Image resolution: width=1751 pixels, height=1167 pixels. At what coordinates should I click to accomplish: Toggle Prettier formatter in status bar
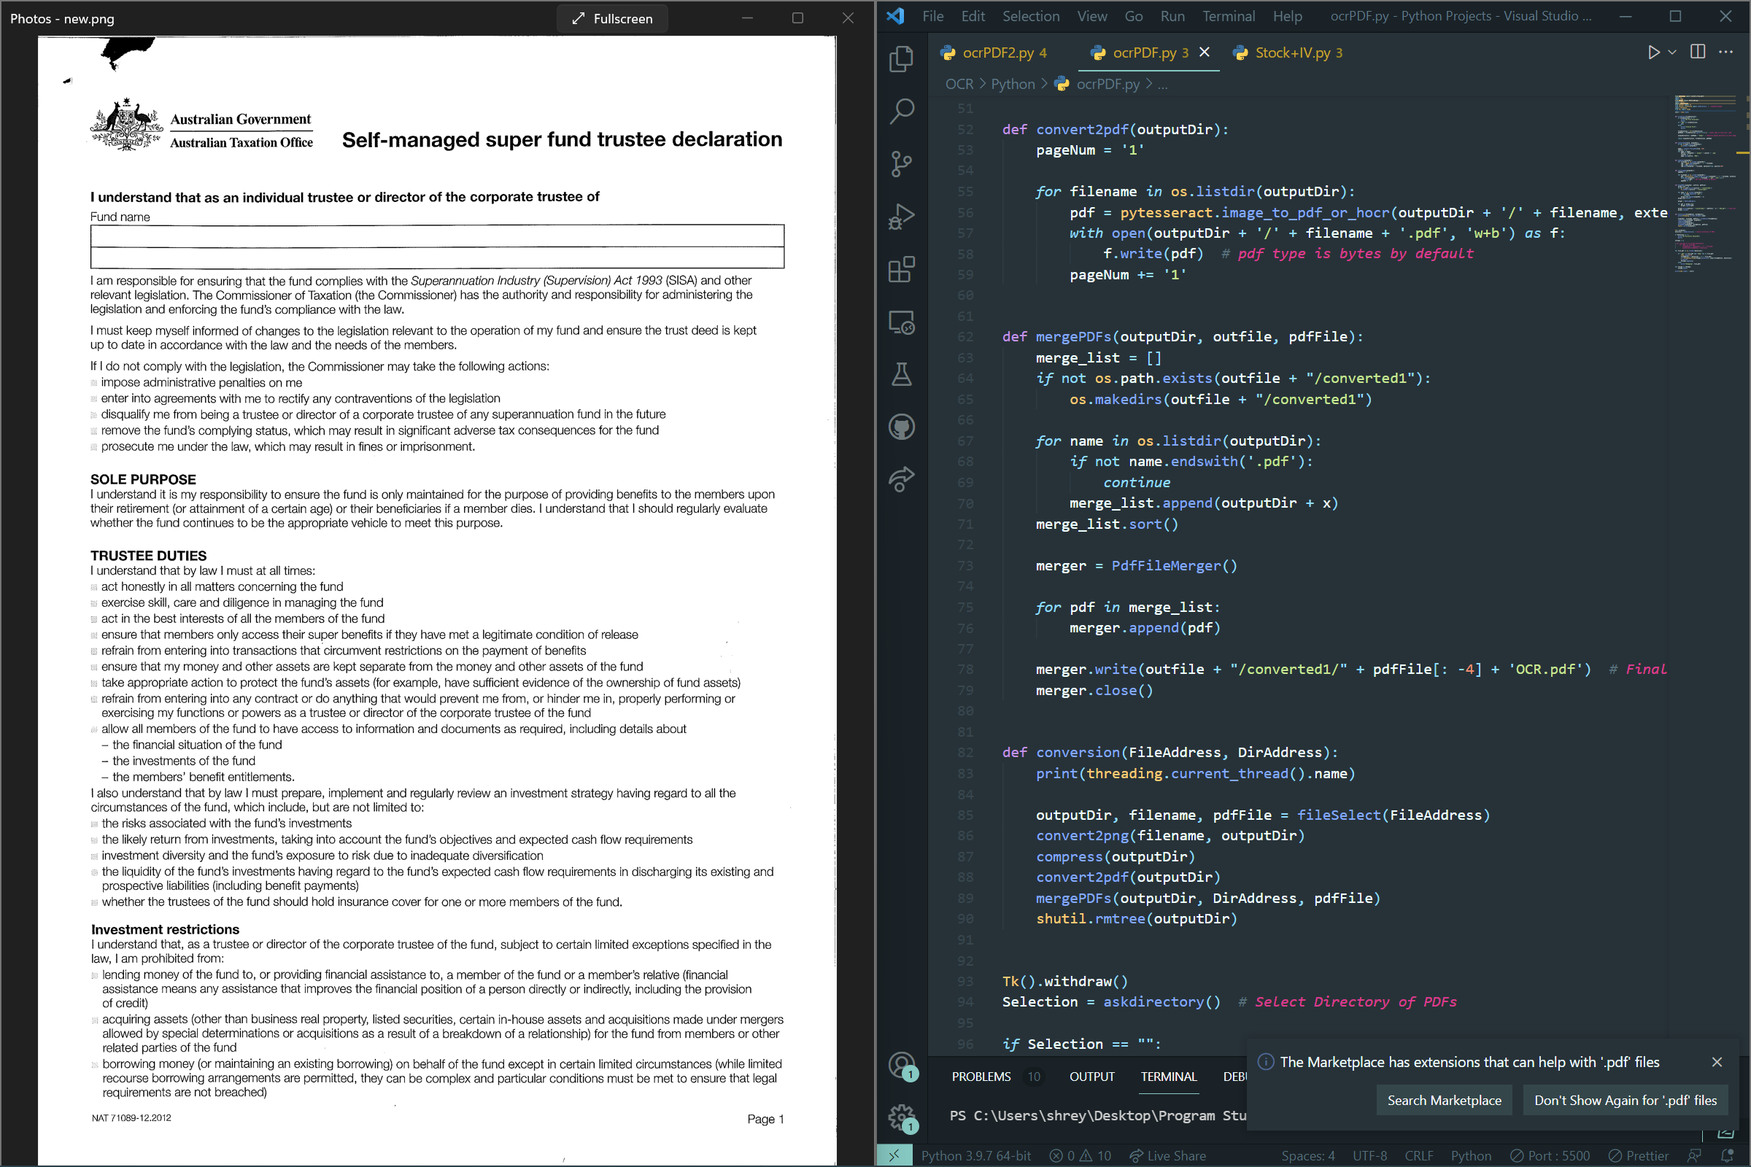[1638, 1155]
